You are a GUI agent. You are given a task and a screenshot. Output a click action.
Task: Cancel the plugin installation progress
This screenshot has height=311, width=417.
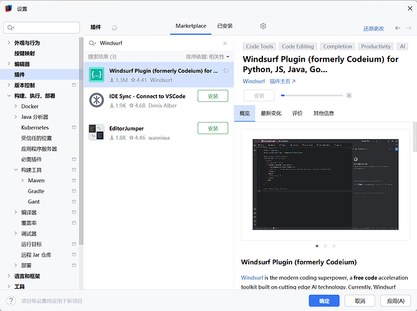349,96
